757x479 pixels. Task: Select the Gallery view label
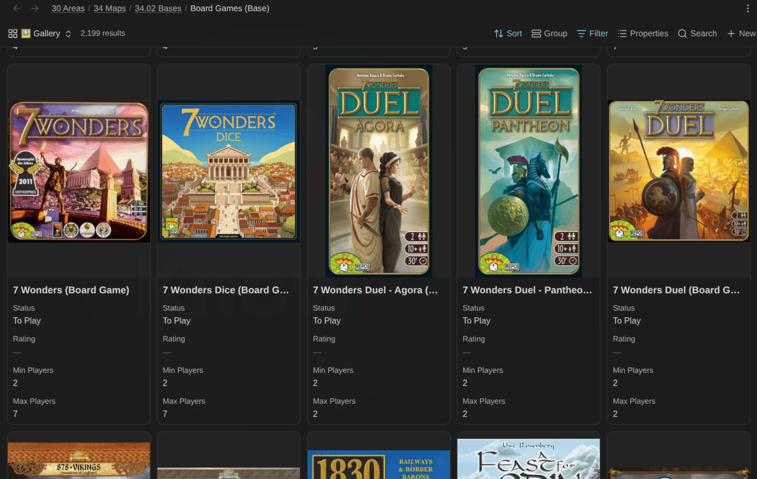[x=47, y=34]
